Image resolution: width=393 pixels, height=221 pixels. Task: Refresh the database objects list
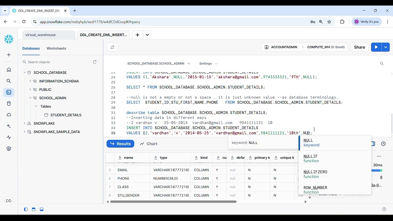tap(95, 62)
